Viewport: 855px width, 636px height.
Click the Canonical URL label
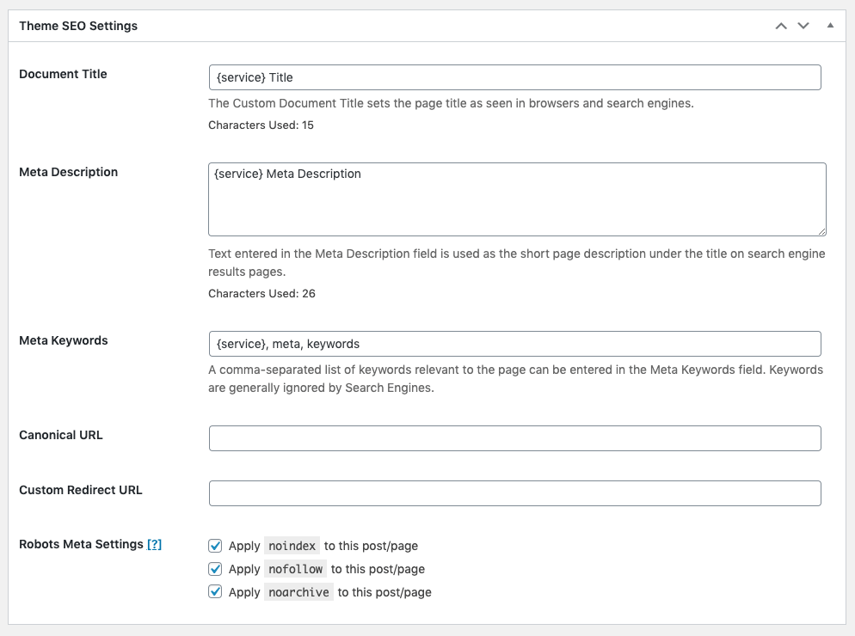[61, 435]
